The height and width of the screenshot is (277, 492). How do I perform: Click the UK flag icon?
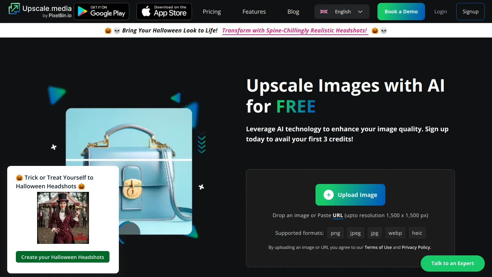pyautogui.click(x=324, y=12)
